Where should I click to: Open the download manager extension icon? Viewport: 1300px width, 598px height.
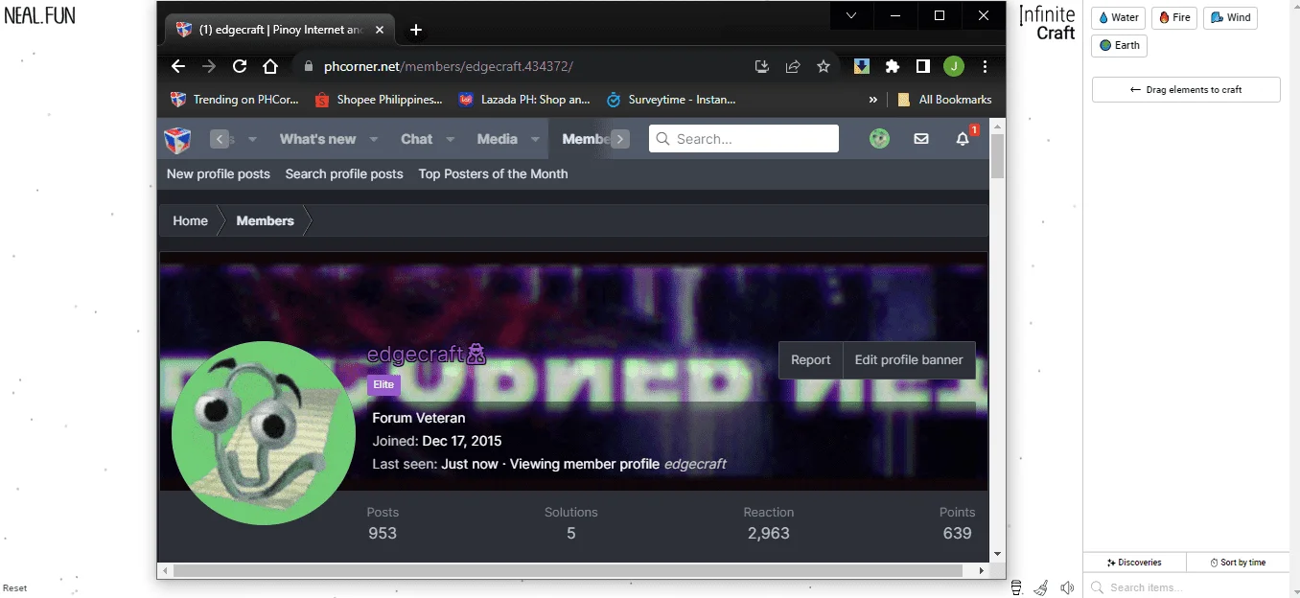[862, 66]
